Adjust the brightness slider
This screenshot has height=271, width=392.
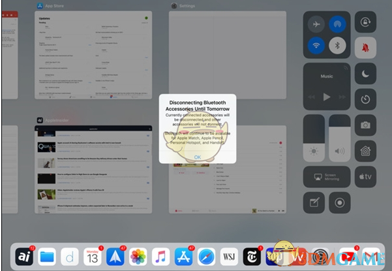pos(314,138)
